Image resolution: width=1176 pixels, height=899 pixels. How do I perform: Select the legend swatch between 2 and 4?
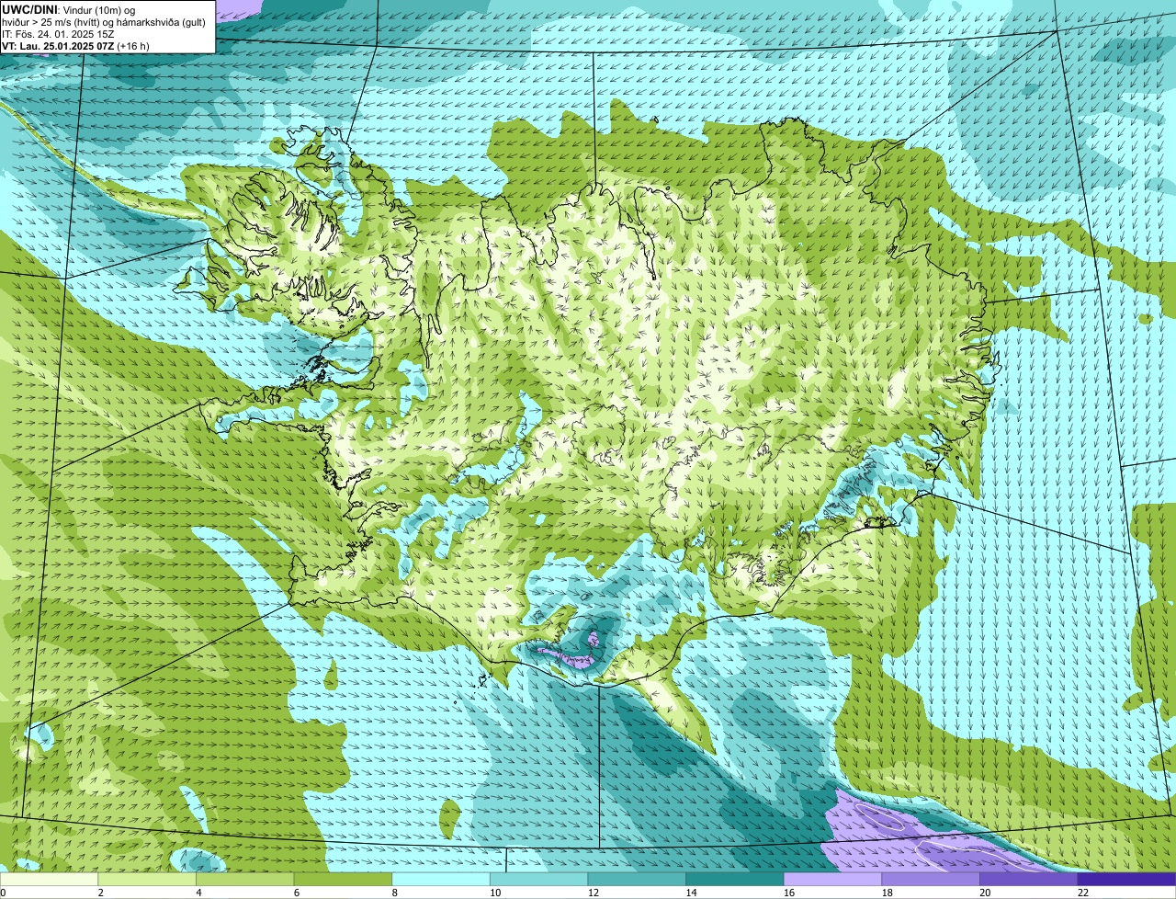point(147,879)
